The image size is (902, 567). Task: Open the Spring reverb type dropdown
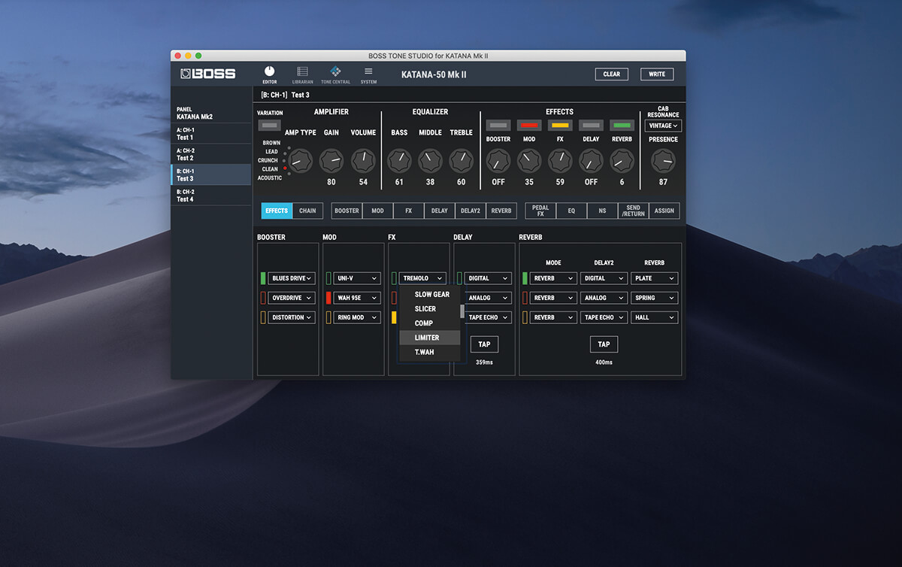point(654,298)
